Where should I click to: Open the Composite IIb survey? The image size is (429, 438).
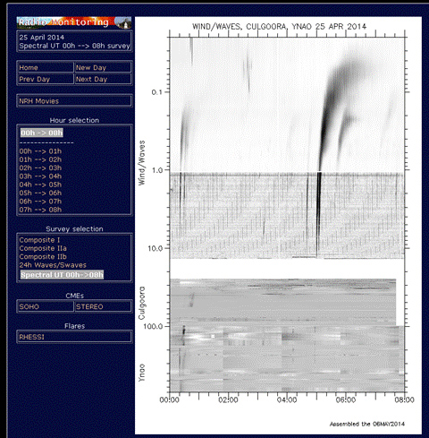coord(43,257)
